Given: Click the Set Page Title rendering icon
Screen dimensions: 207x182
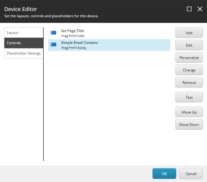Looking at the screenshot, I should point(53,32).
